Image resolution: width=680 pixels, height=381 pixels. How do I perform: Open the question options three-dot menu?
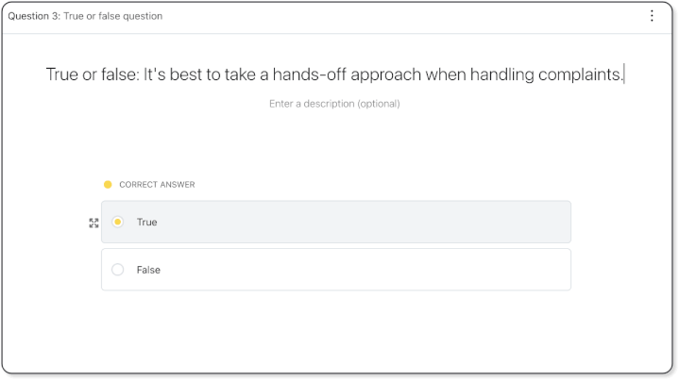coord(652,16)
